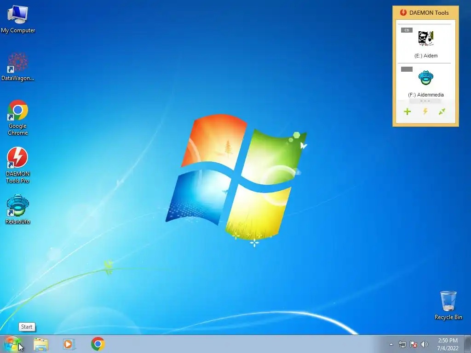
Task: Click the volume speaker tray icon
Action: (x=425, y=344)
